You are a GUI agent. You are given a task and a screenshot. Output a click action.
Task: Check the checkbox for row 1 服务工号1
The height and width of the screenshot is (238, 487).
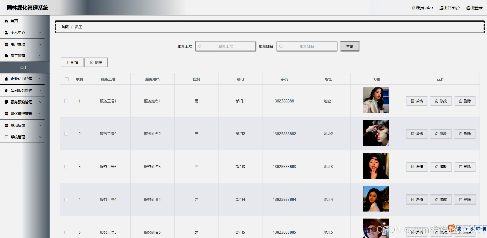tap(66, 101)
